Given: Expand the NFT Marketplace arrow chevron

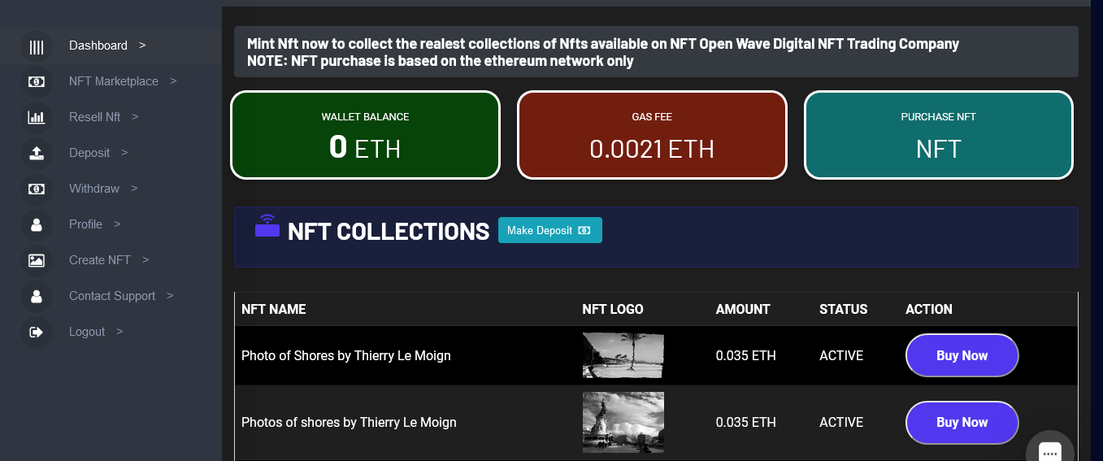Looking at the screenshot, I should pyautogui.click(x=173, y=81).
